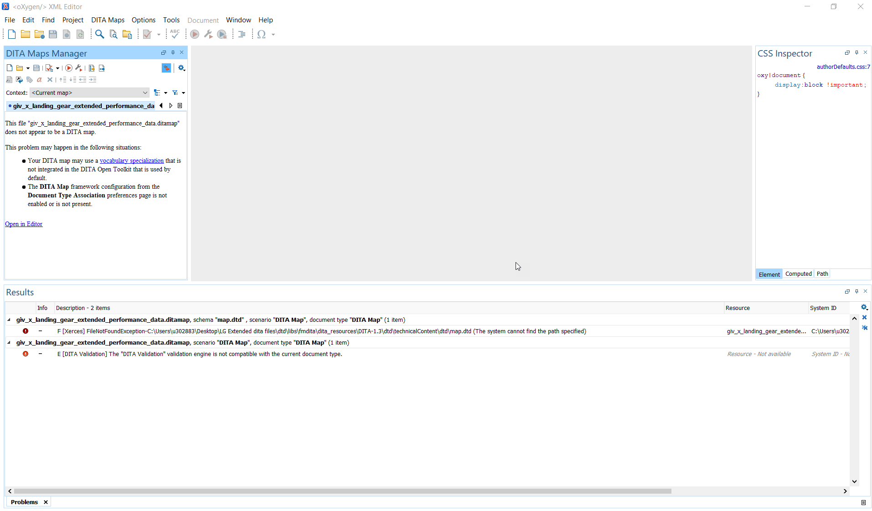Click the filter funnel icon in DITA Maps Manager
This screenshot has width=872, height=511.
point(175,93)
